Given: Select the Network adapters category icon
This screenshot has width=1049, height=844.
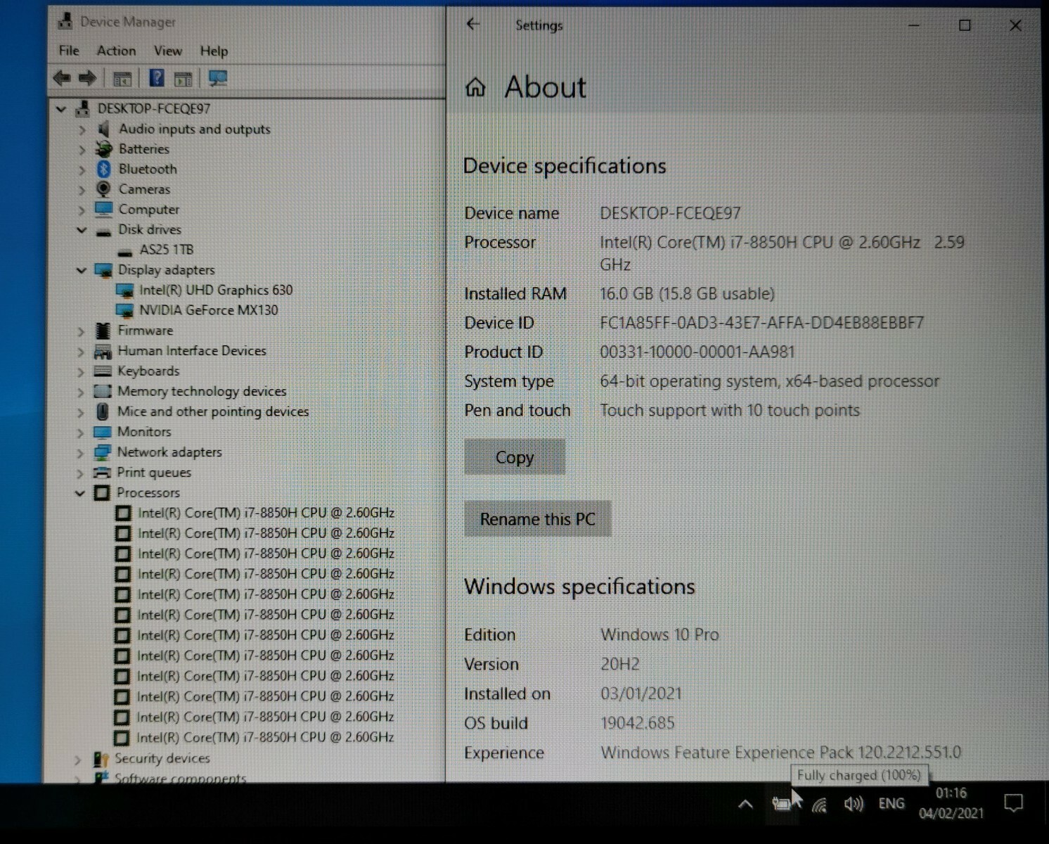Looking at the screenshot, I should (x=103, y=452).
